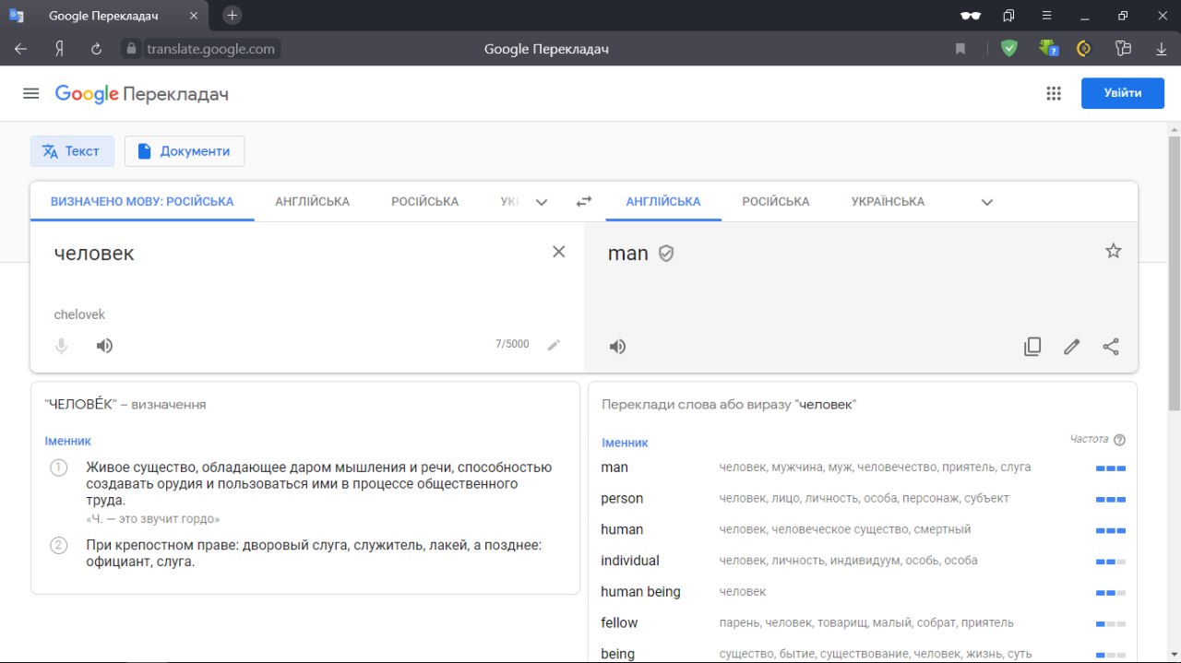Open new browser tab

(x=233, y=15)
